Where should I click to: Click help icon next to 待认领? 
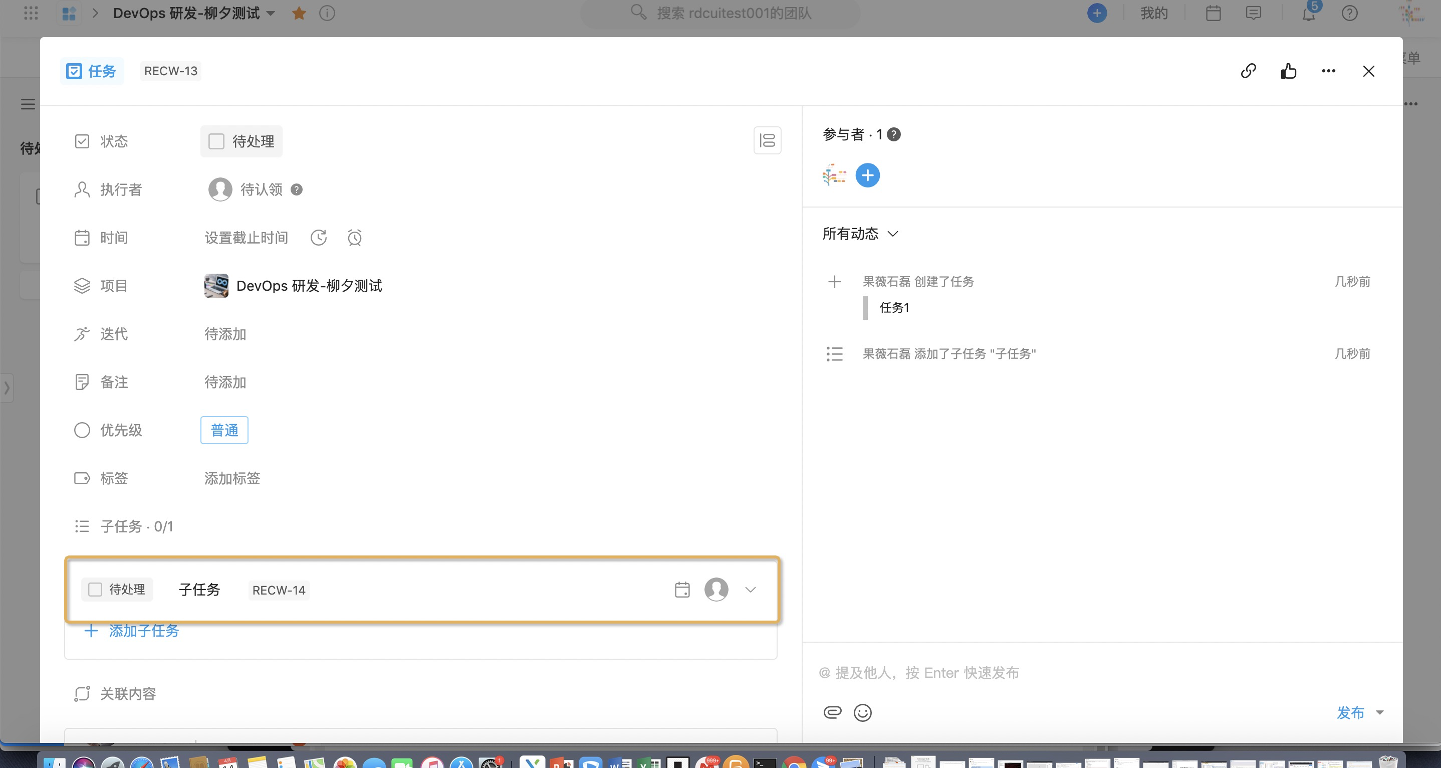297,190
